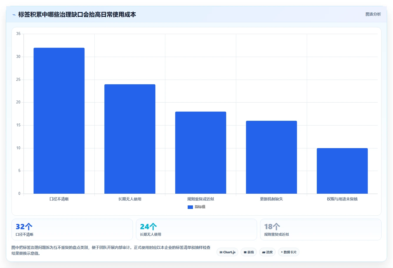Image resolution: width=393 pixels, height=268 pixels.
Task: Click the chart title 标签积累中哪些治理缺口
Action: click(x=77, y=14)
